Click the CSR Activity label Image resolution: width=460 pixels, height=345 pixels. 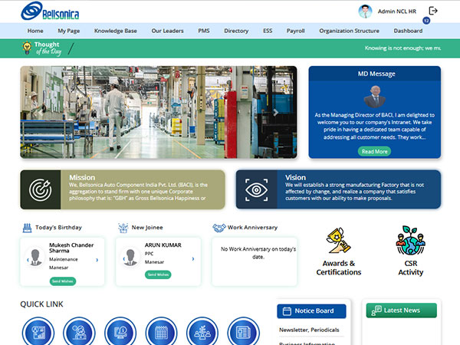click(411, 268)
